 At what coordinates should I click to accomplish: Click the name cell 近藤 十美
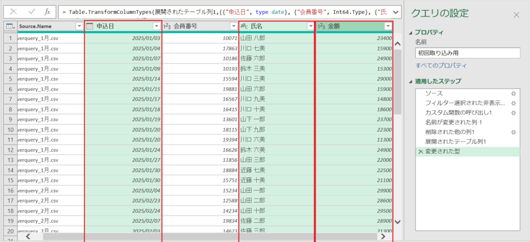click(276, 180)
